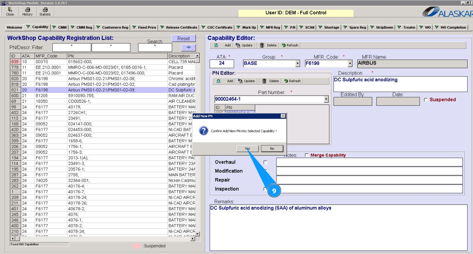Image resolution: width=473 pixels, height=254 pixels.
Task: Toggle the Suspended checkbox
Action: tap(426, 100)
